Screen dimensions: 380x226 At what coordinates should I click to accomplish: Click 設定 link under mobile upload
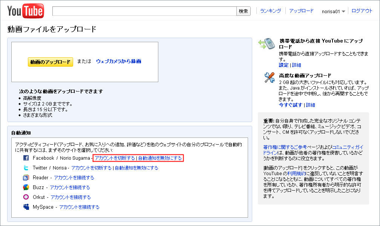(x=283, y=65)
